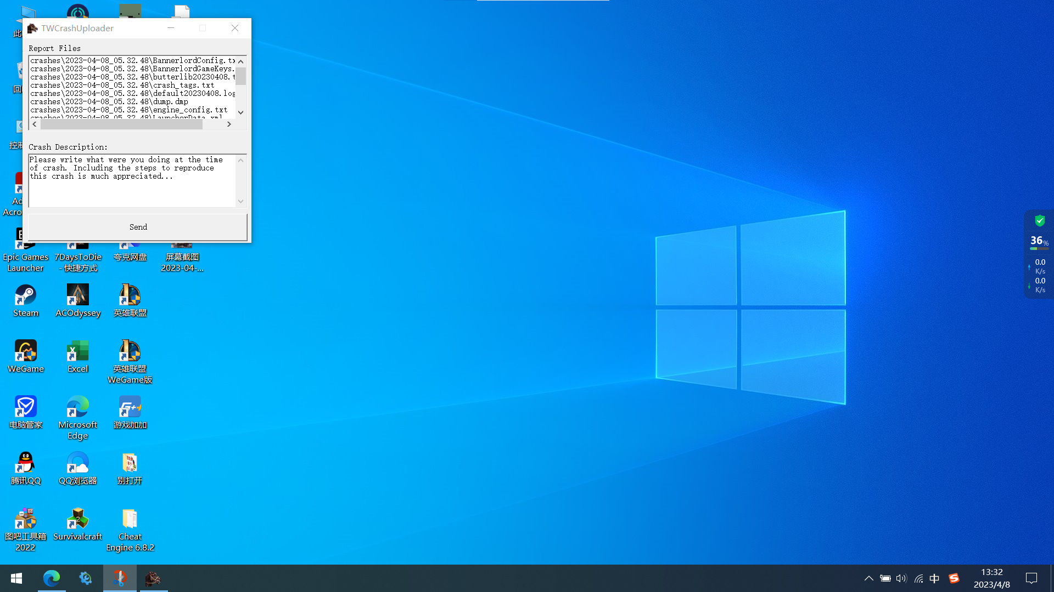Viewport: 1054px width, 592px height.
Task: Select the BannerlordGameKeys report file row
Action: point(133,69)
